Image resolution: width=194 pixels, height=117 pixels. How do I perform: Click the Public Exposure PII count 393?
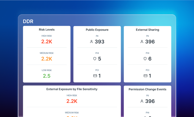100,42
